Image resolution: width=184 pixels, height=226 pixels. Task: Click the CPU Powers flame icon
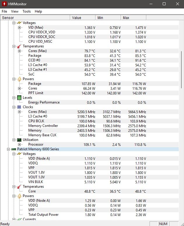19,79
